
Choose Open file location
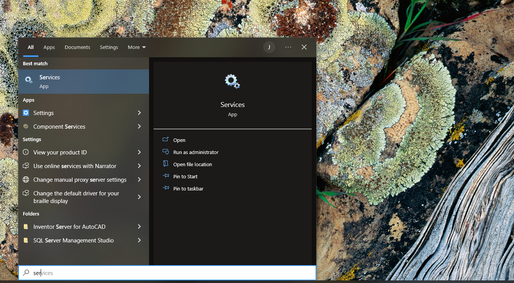pos(192,164)
